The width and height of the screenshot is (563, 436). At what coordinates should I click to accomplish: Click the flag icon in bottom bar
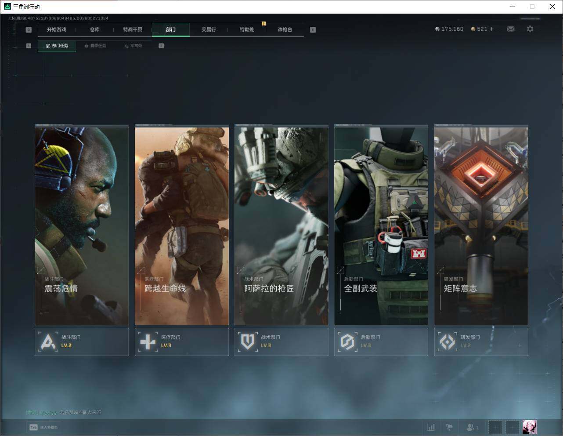pyautogui.click(x=449, y=427)
